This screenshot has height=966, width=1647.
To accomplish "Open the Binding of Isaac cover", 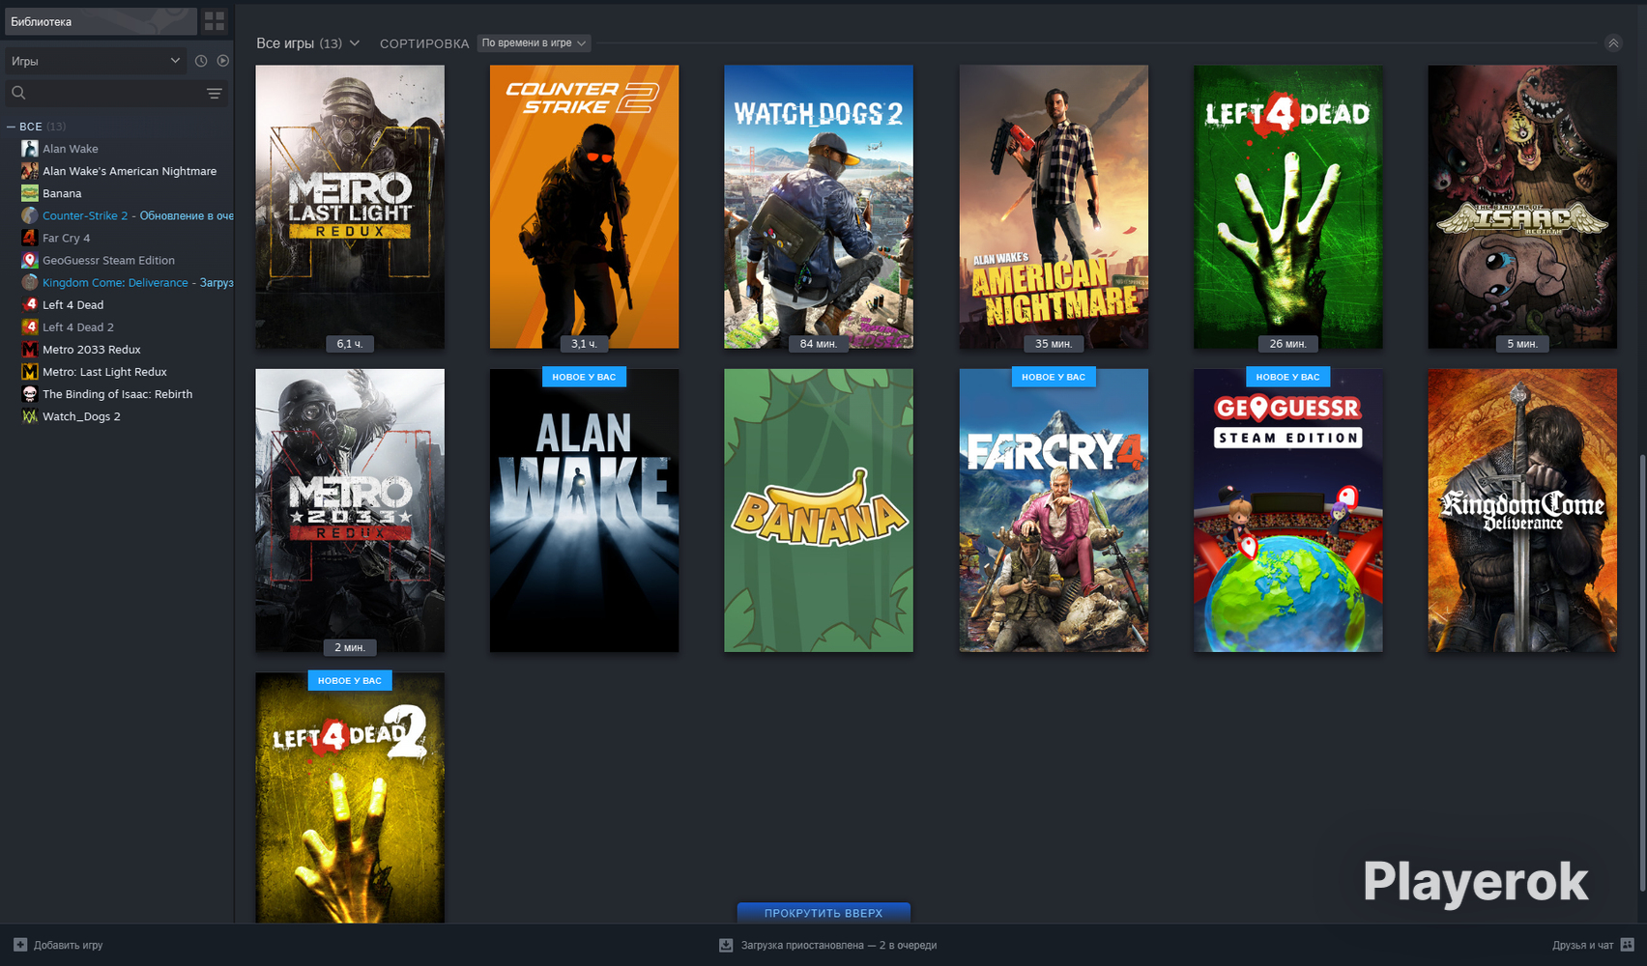I will [x=1522, y=207].
